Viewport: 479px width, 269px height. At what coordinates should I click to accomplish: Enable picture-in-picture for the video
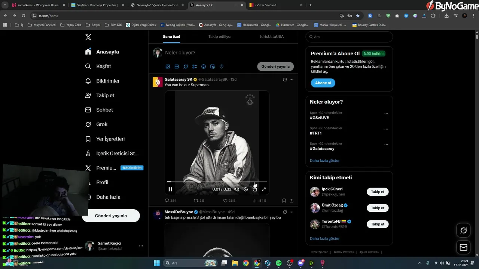tap(255, 189)
